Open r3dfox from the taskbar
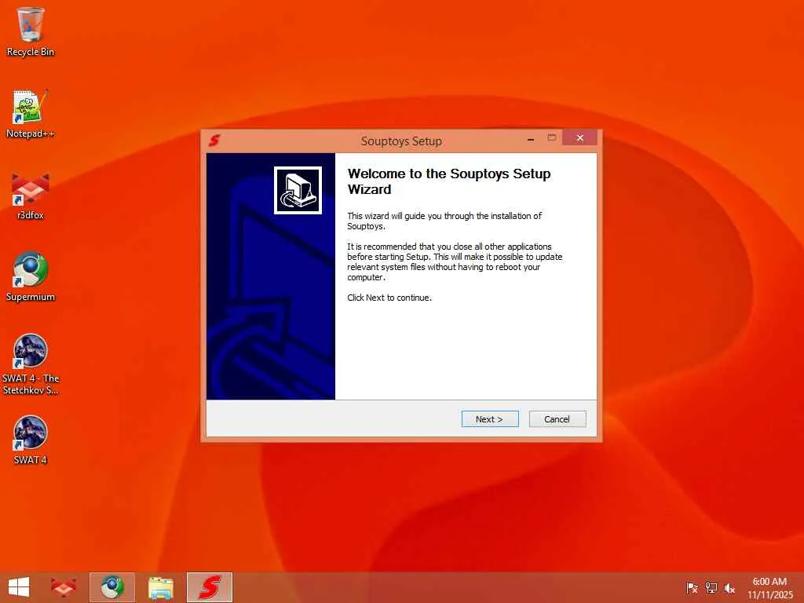The height and width of the screenshot is (603, 804). tap(64, 587)
